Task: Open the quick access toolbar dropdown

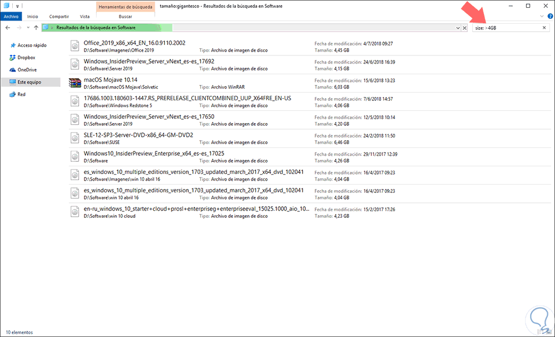Action: pos(17,6)
